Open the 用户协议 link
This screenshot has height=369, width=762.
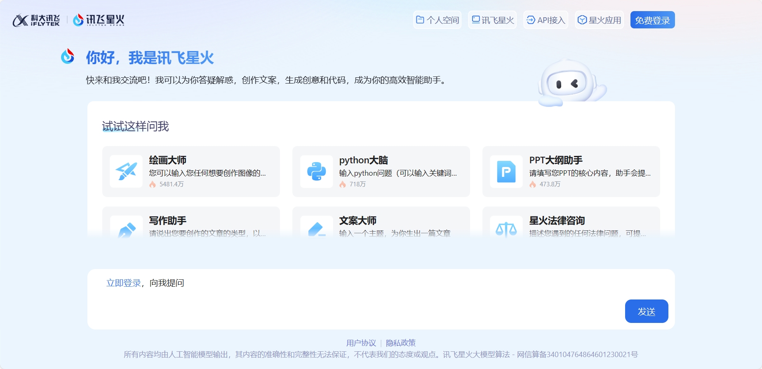point(361,343)
